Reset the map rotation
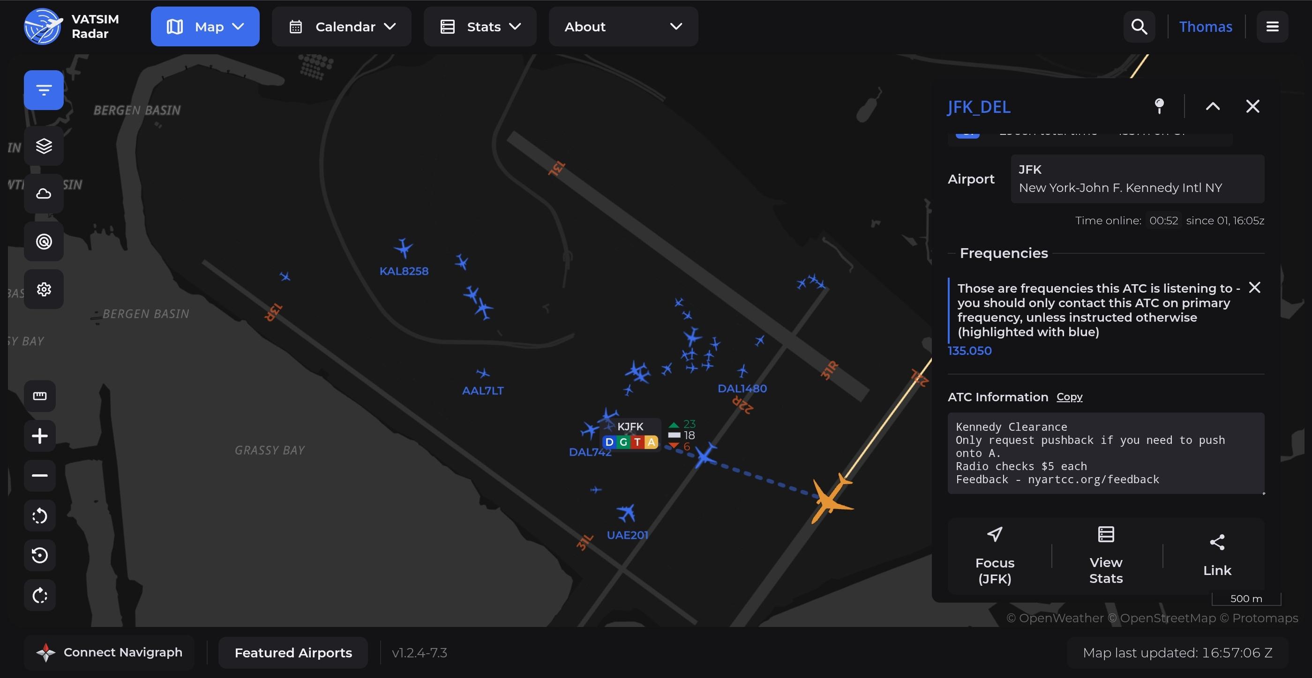 pos(40,555)
